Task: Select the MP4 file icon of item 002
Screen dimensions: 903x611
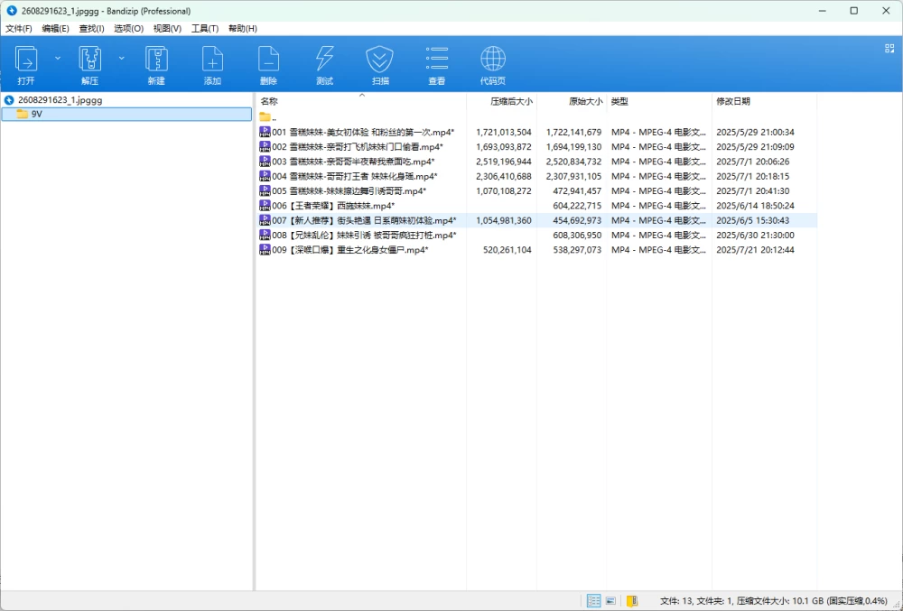Action: click(x=265, y=147)
